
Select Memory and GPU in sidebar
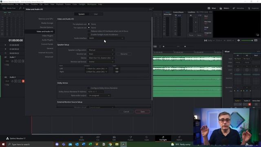(46, 19)
